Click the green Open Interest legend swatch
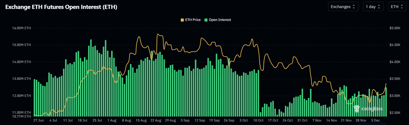 pyautogui.click(x=206, y=20)
